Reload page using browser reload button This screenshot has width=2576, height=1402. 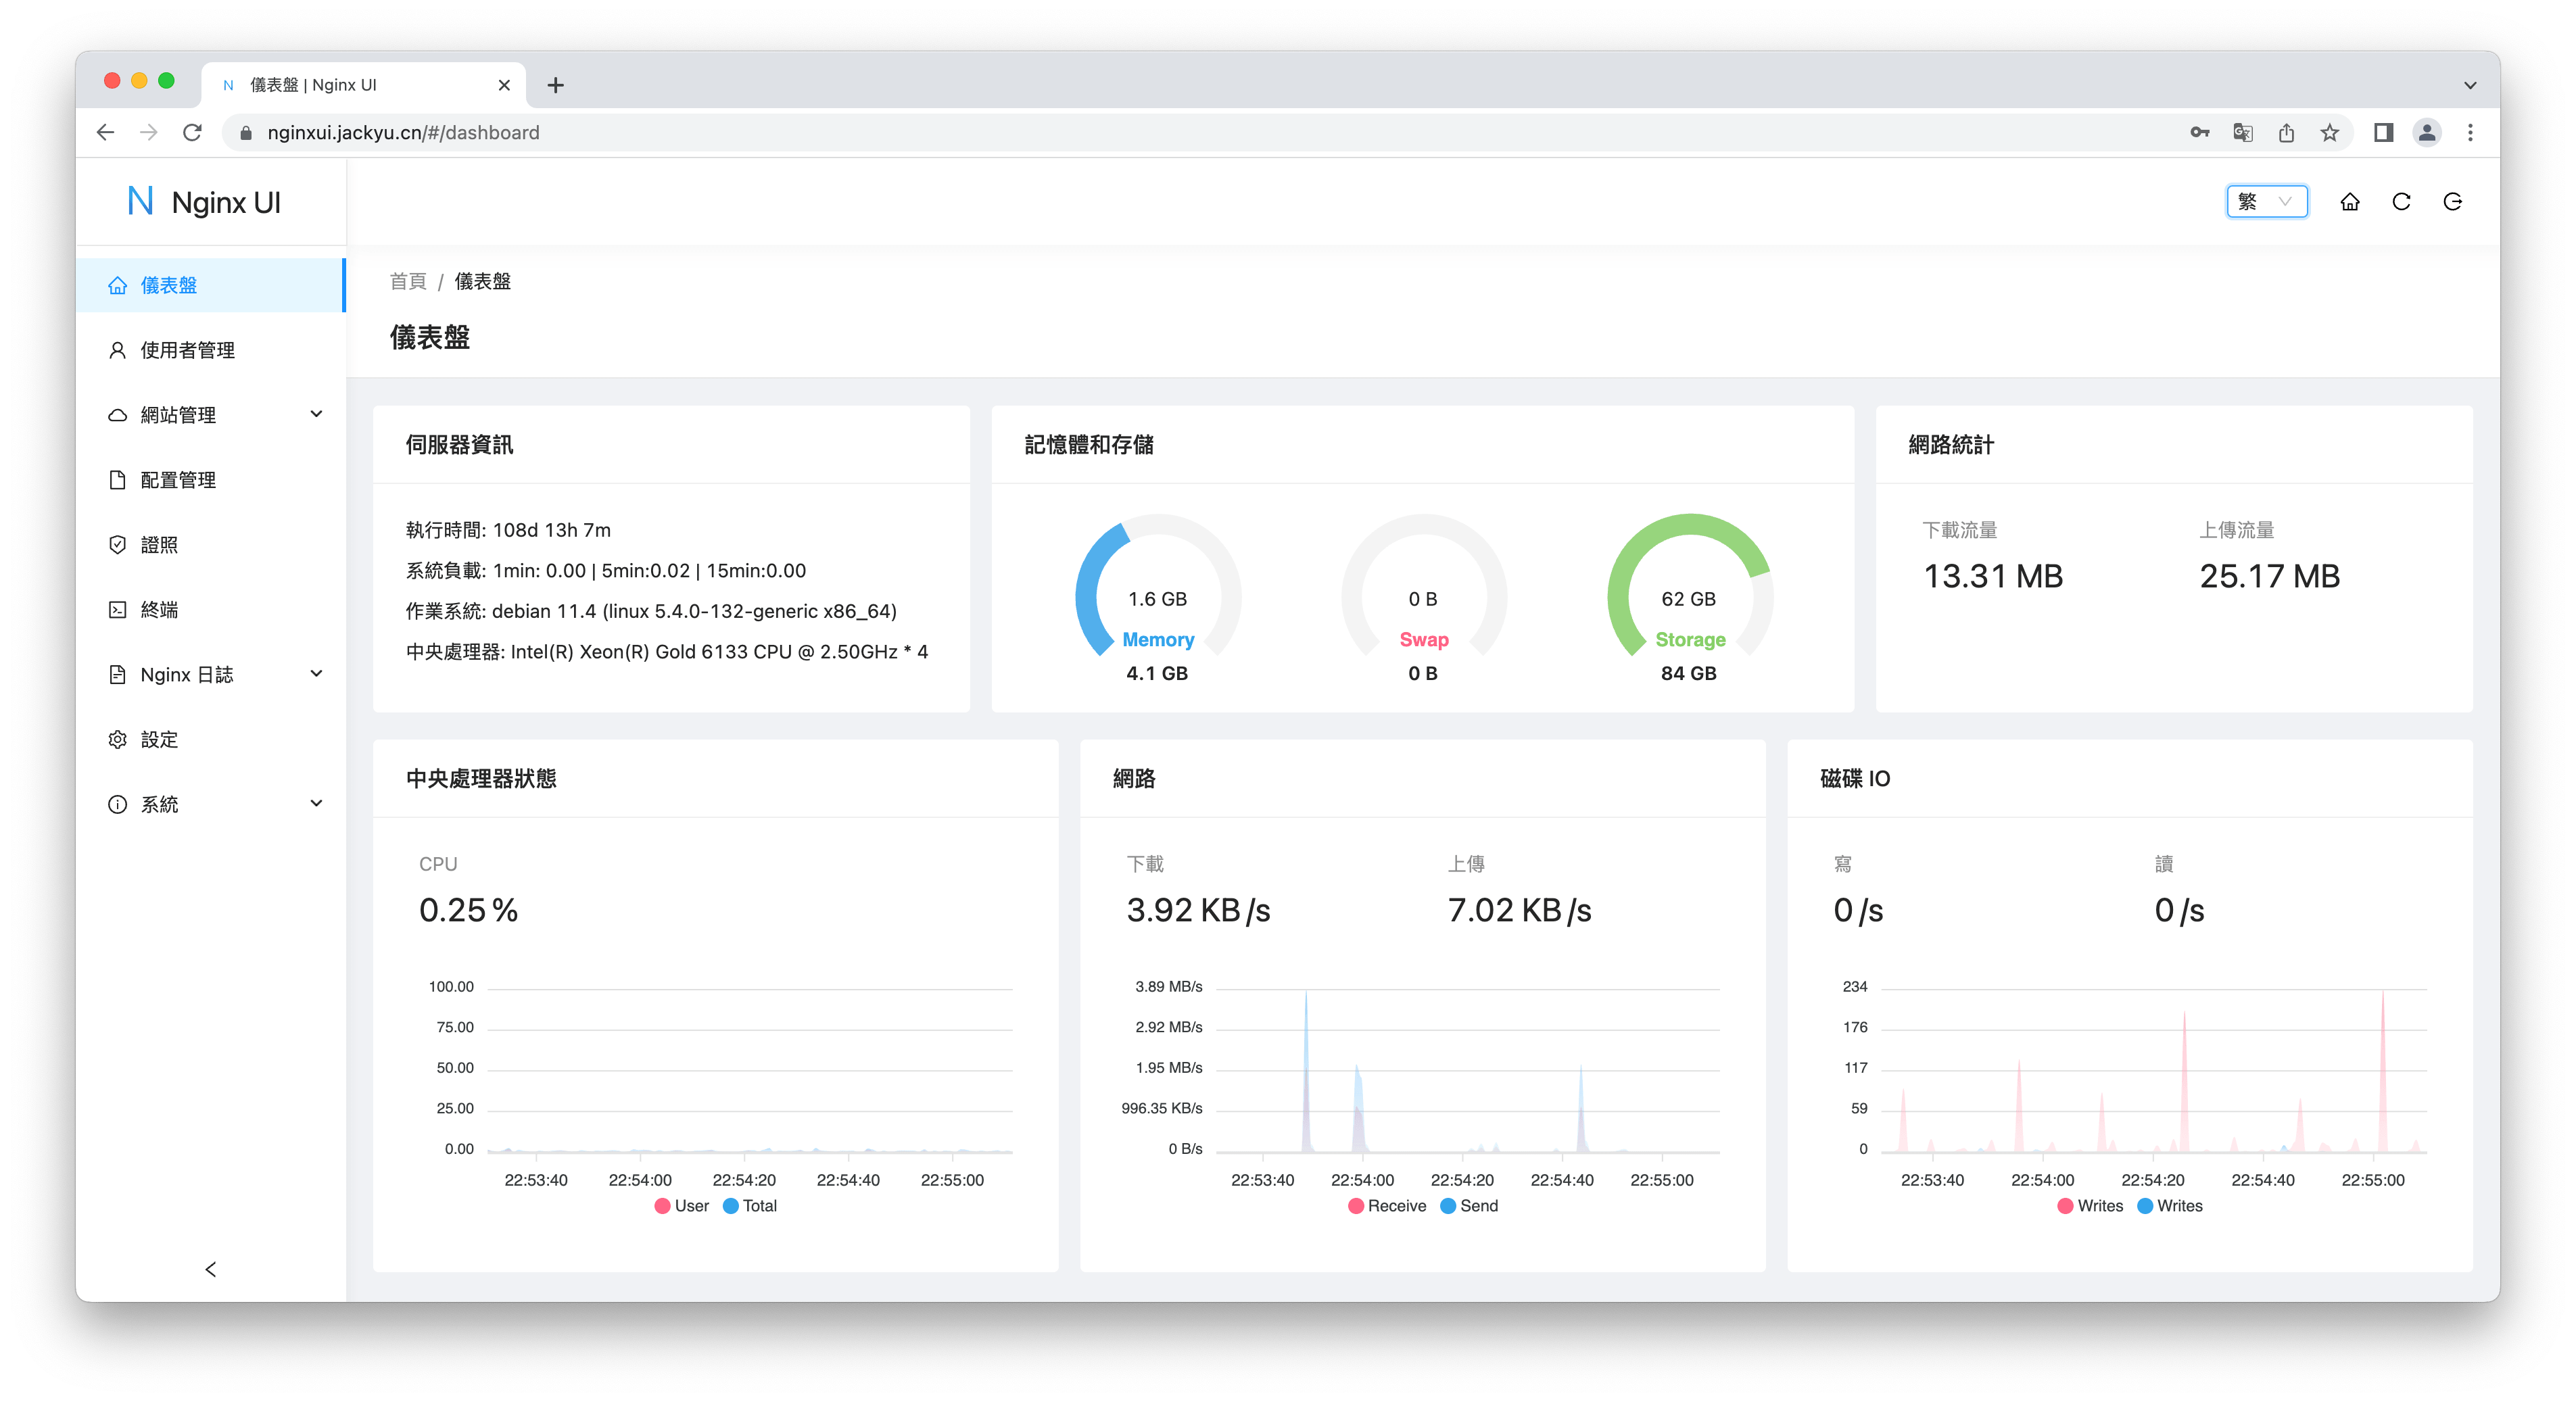click(x=192, y=133)
